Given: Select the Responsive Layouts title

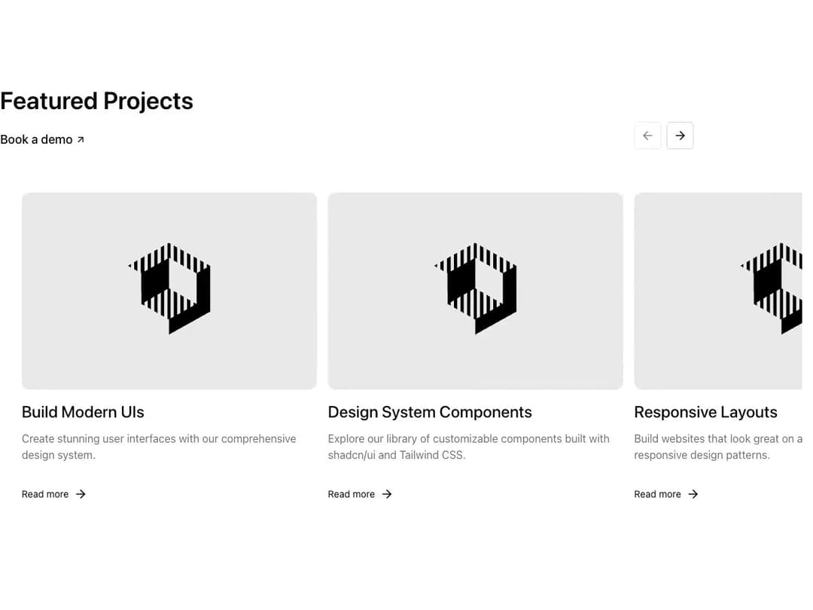Looking at the screenshot, I should pos(705,413).
